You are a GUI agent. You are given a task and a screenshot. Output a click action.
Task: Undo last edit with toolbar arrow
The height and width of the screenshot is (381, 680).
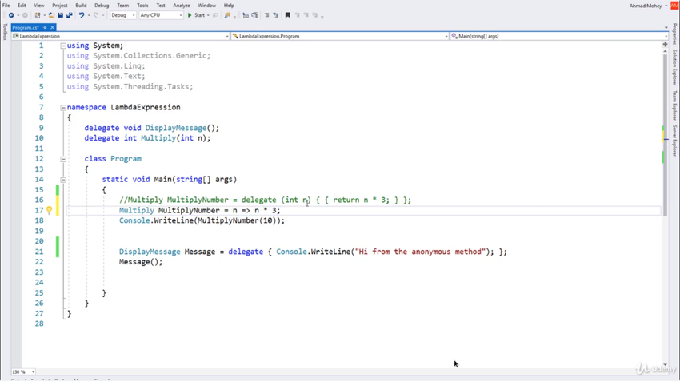point(82,15)
